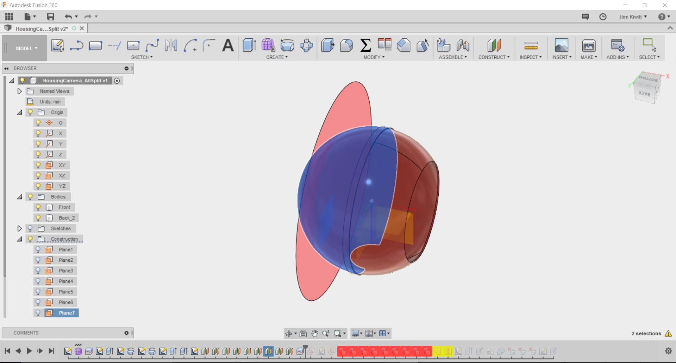
Task: Collapse the Construction folder
Action: [x=20, y=239]
